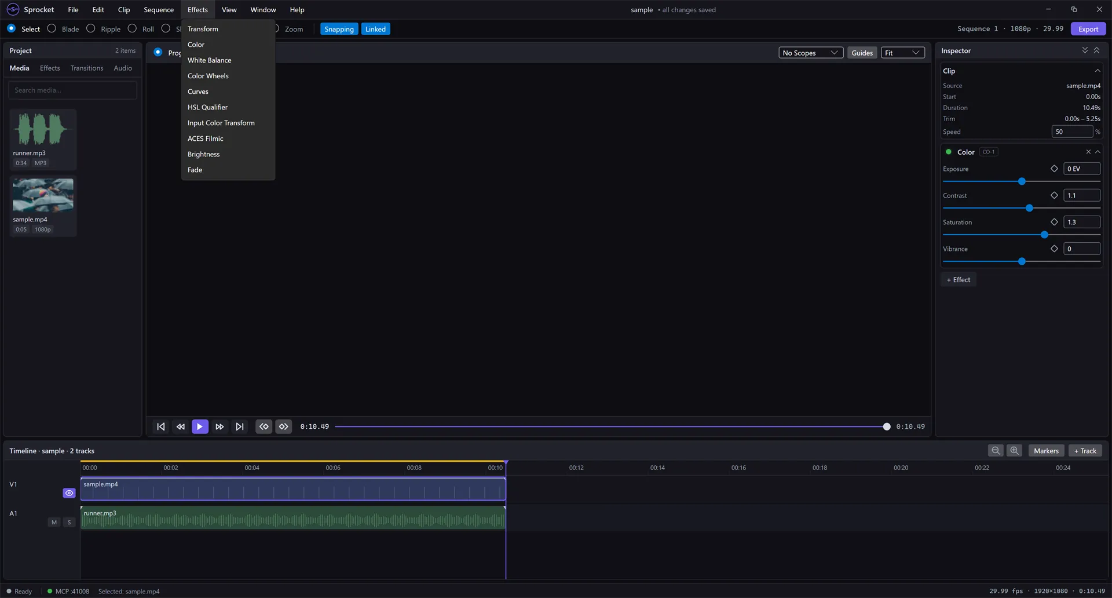
Task: Click Saturation keyframe diamond icon
Action: 1054,222
